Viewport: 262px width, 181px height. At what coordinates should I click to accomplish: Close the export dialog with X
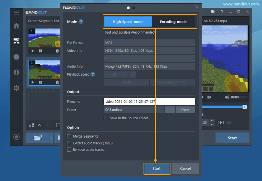click(x=197, y=7)
